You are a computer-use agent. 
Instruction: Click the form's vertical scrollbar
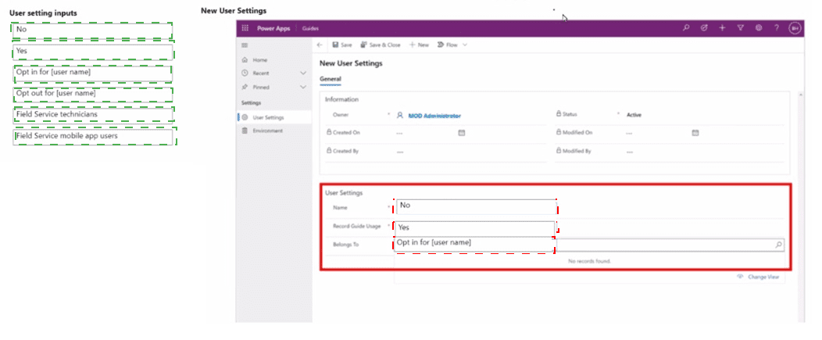[800, 205]
